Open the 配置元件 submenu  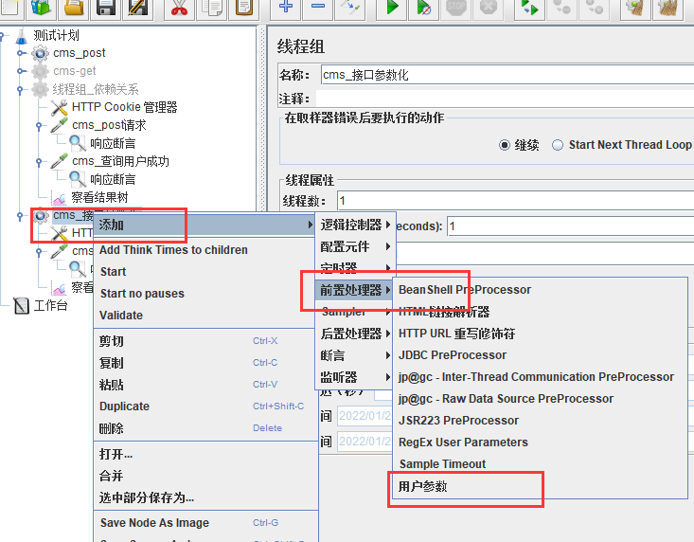coord(355,246)
